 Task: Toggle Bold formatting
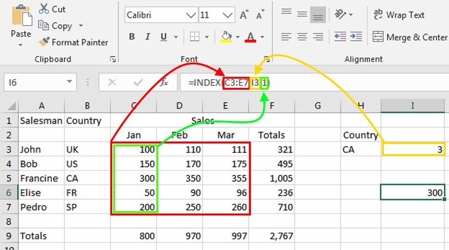click(x=132, y=37)
